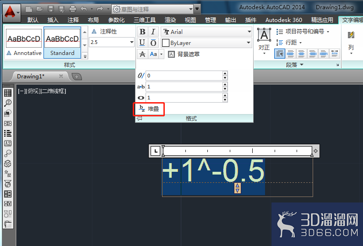Toggle Underline text formatting

click(x=142, y=43)
